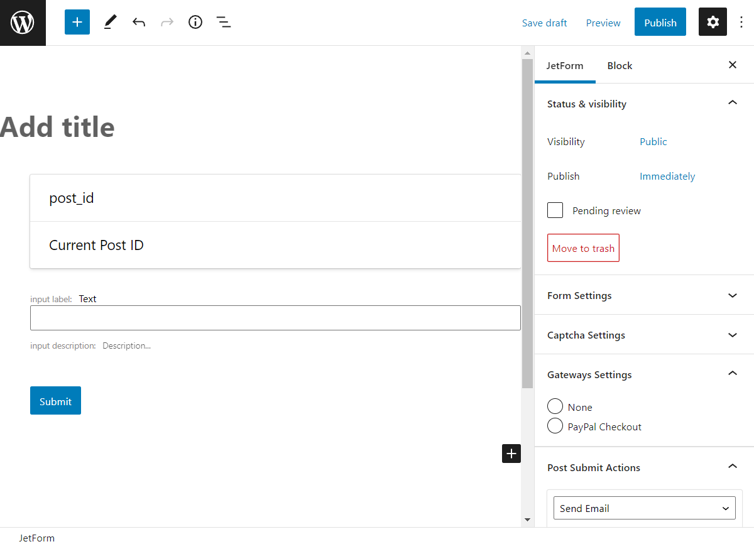Select the editing tools pencil icon
This screenshot has height=544, width=754.
click(x=110, y=22)
